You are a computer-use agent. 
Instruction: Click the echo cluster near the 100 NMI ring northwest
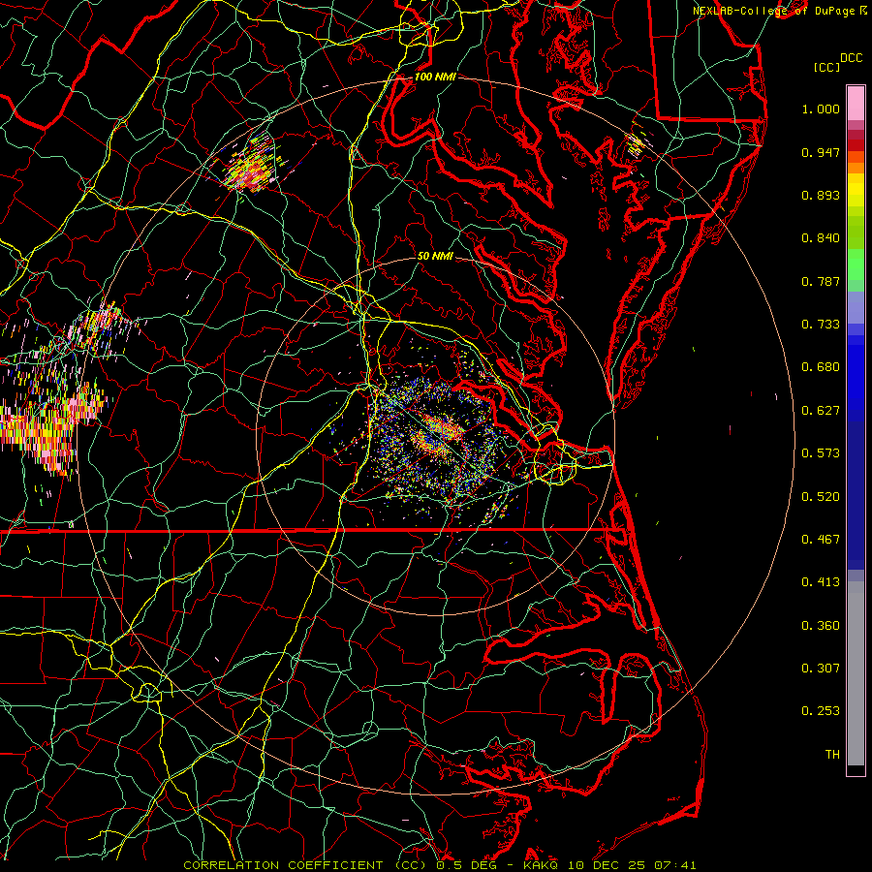(x=253, y=163)
